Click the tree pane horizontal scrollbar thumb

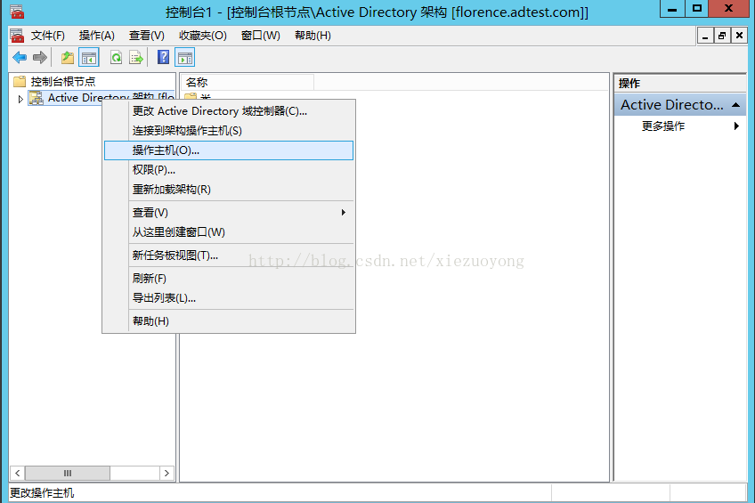(68, 473)
